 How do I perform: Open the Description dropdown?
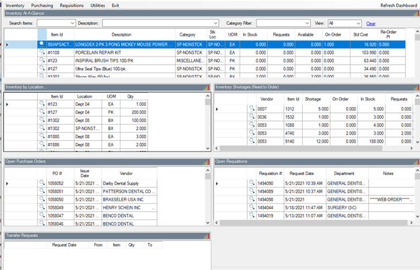click(215, 24)
